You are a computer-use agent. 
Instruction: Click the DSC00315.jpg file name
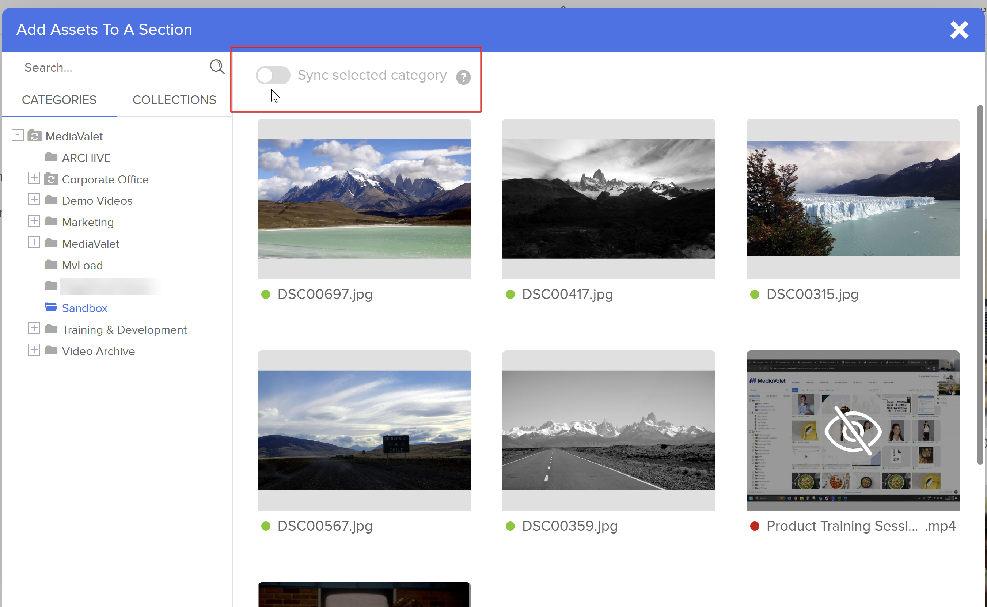(x=812, y=295)
